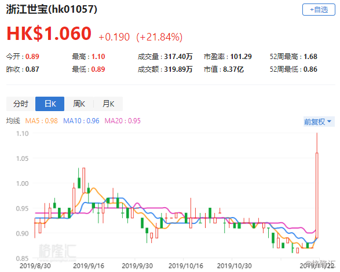Expand the 前复权 adjustment dropdown

click(x=319, y=122)
